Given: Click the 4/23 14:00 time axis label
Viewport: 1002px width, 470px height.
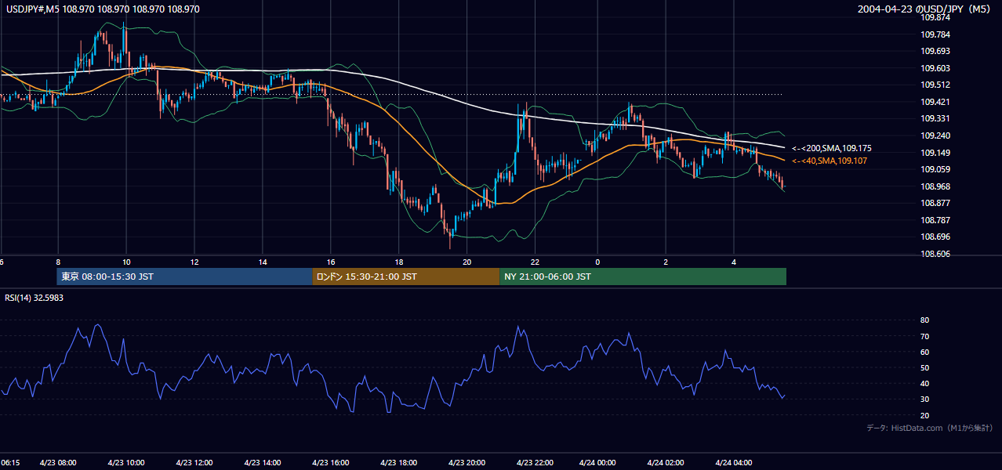Looking at the screenshot, I should pos(263,463).
